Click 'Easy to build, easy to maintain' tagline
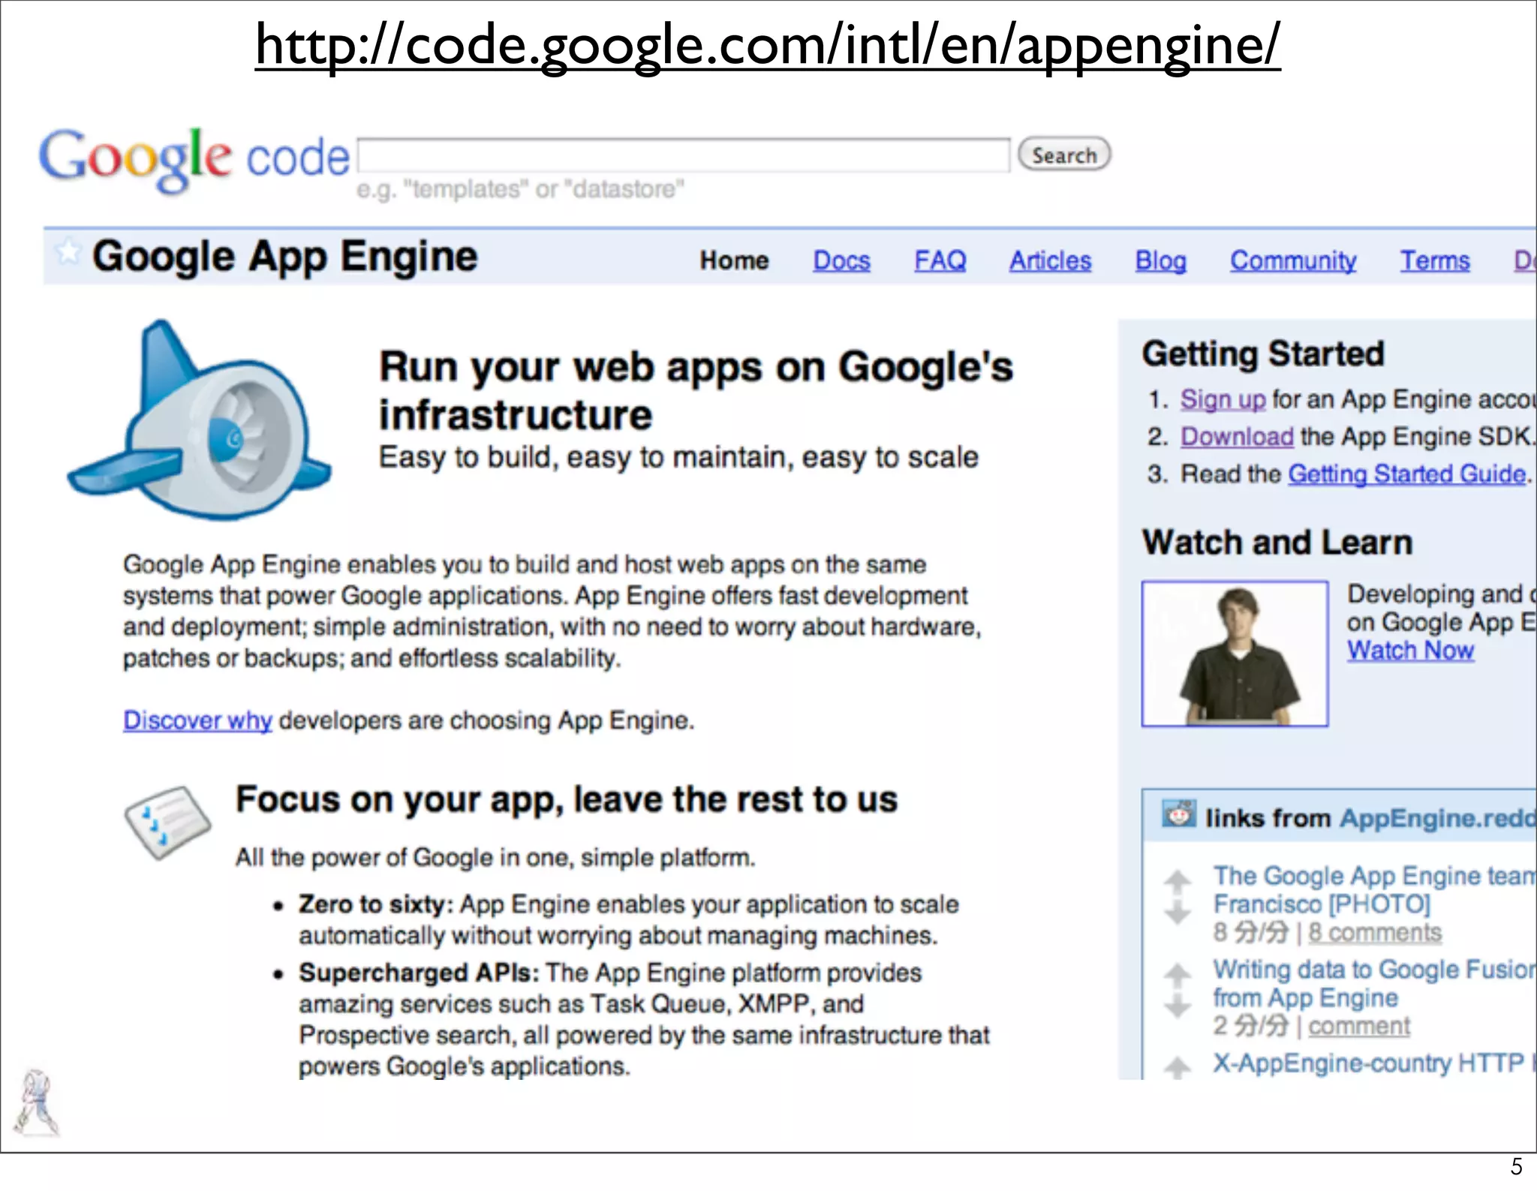1537x1191 pixels. click(678, 457)
